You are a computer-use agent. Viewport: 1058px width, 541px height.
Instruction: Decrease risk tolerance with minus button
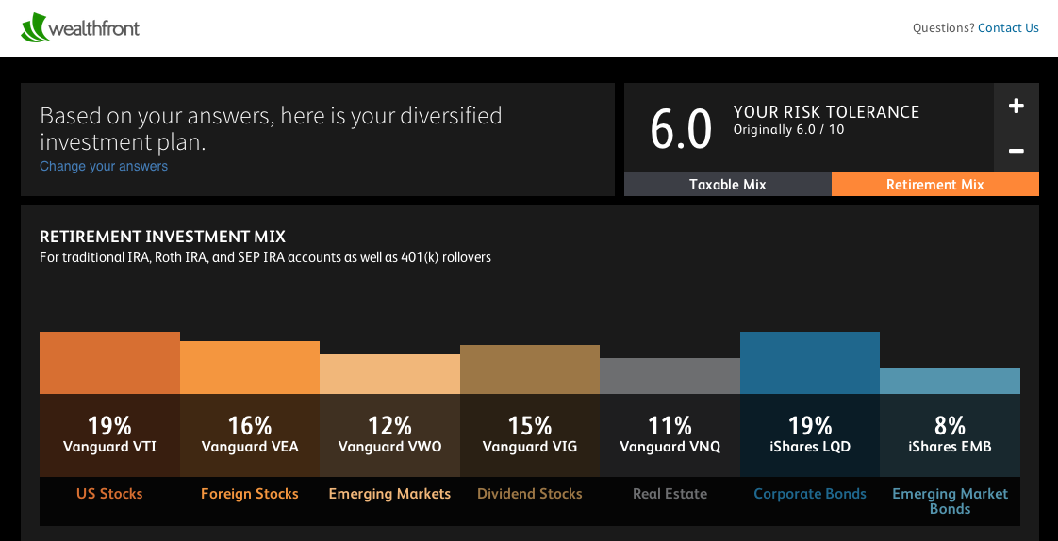click(x=1017, y=151)
